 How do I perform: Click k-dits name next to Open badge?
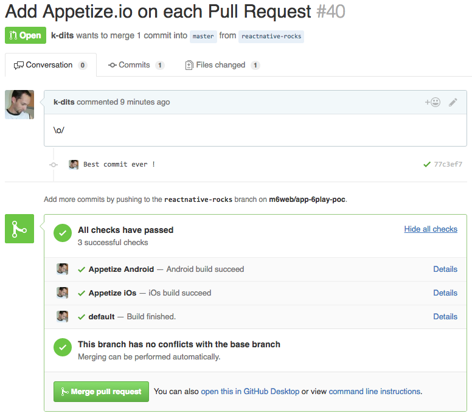pyautogui.click(x=62, y=35)
